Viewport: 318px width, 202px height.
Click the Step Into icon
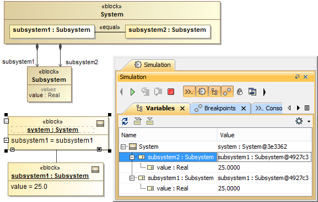click(145, 92)
